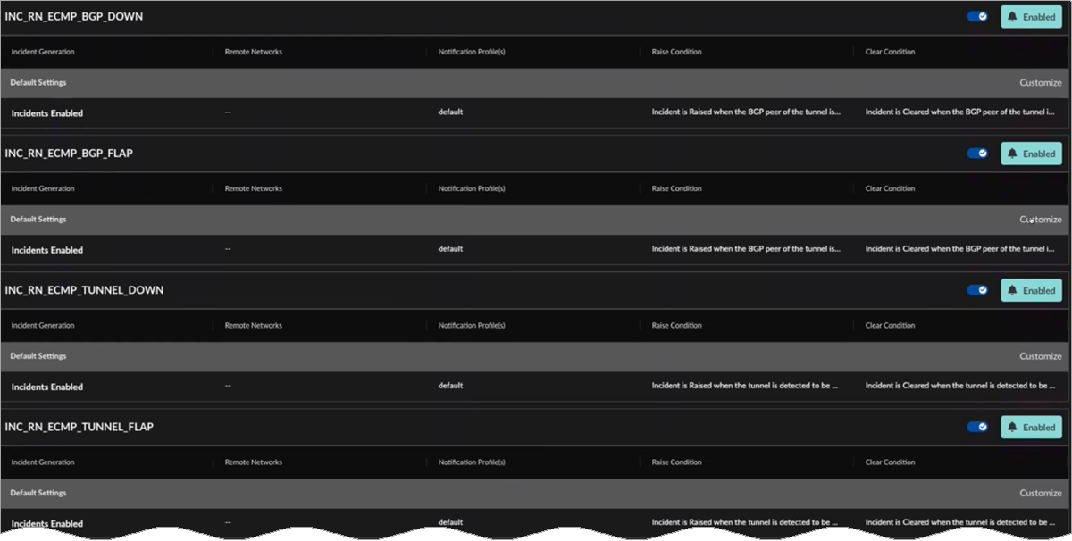Toggle off INC_RN_ECMP_TUNNEL_DOWN incident switch

(977, 290)
